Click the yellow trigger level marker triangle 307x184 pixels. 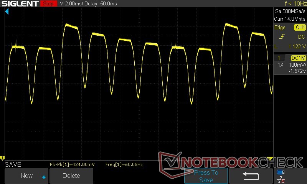click(270, 158)
